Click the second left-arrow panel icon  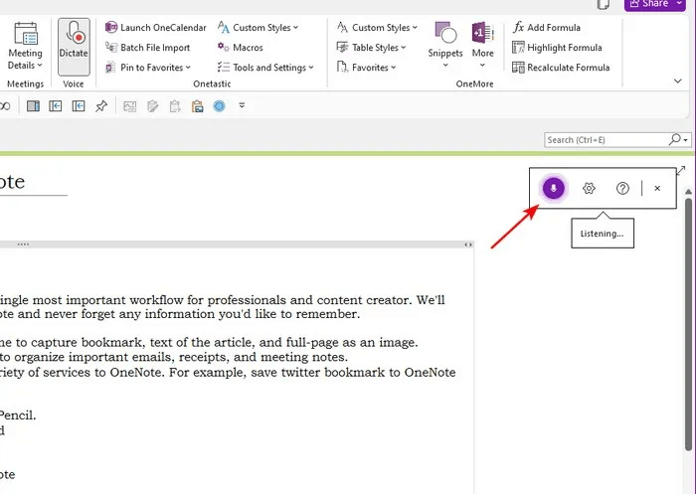[79, 106]
